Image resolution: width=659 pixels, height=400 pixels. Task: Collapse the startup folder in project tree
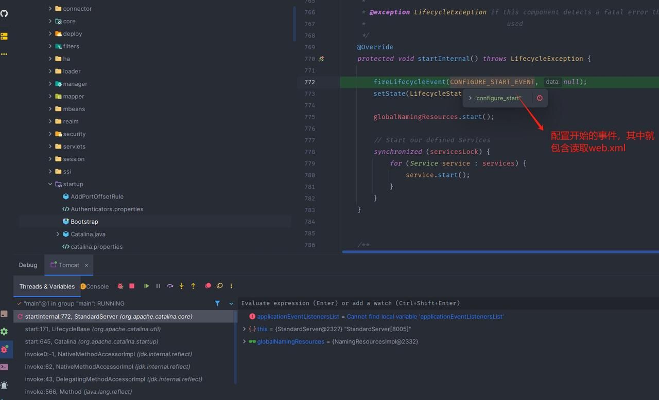tap(50, 184)
